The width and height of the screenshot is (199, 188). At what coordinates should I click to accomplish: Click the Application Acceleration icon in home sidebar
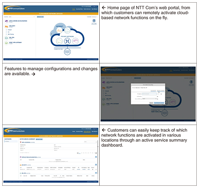click(6, 21)
